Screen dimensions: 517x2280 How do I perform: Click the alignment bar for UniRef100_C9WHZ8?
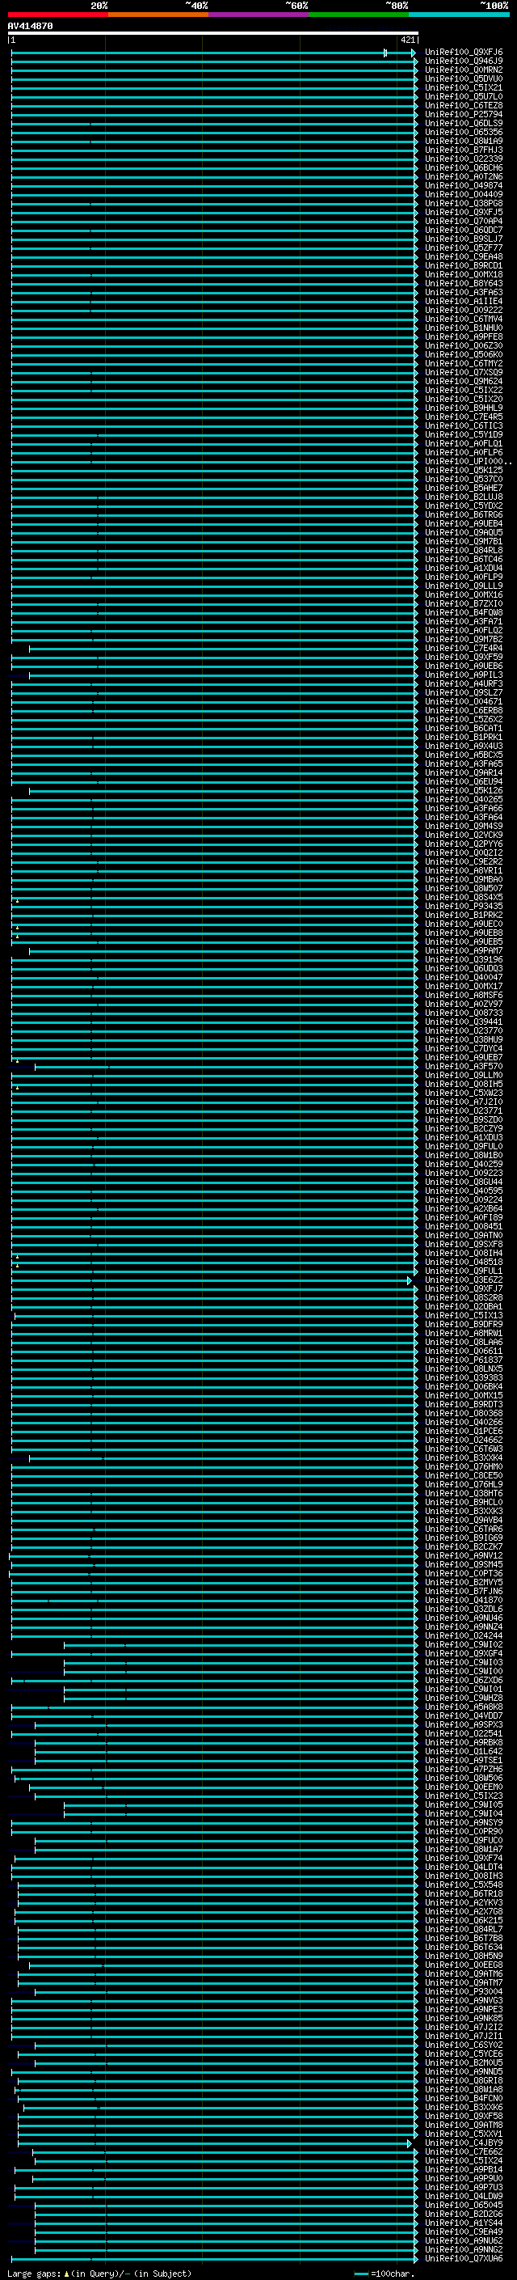[239, 1698]
